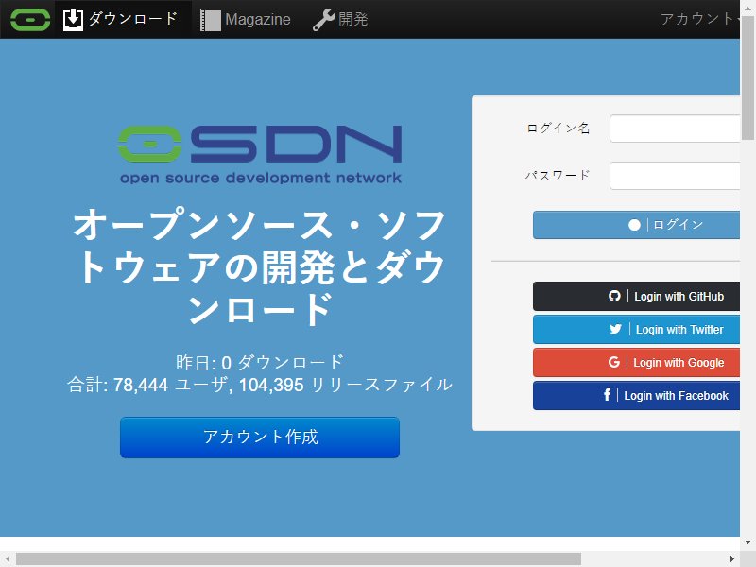Click the horizontal scrollbar left arrow
Image resolution: width=756 pixels, height=567 pixels.
[x=8, y=559]
